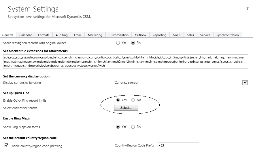Select Yes for Quick Find record limits
Image resolution: width=253 pixels, height=152 pixels.
118,100
